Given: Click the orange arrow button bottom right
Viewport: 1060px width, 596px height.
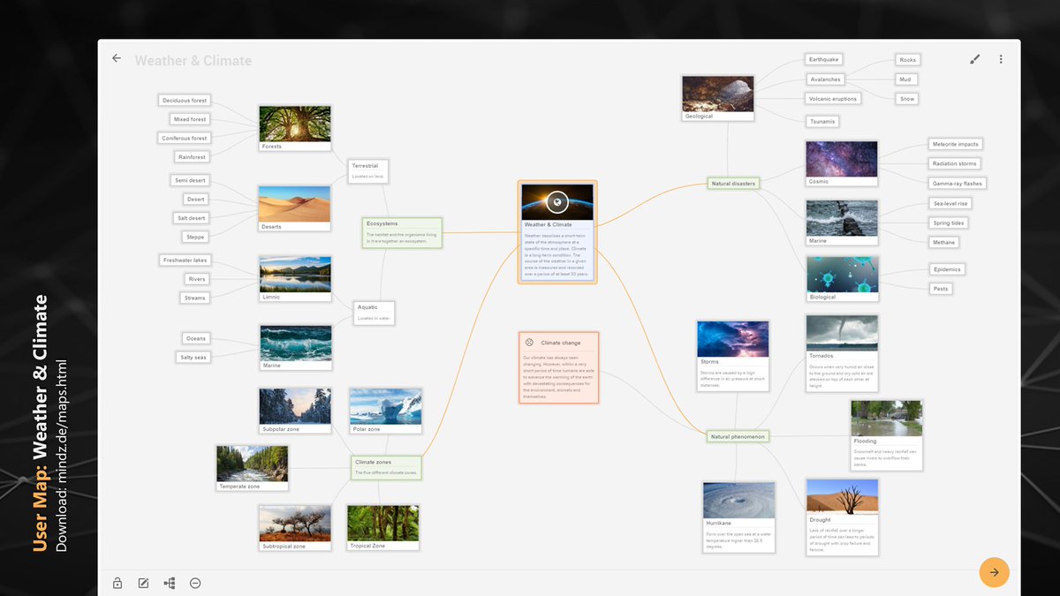Looking at the screenshot, I should tap(994, 572).
